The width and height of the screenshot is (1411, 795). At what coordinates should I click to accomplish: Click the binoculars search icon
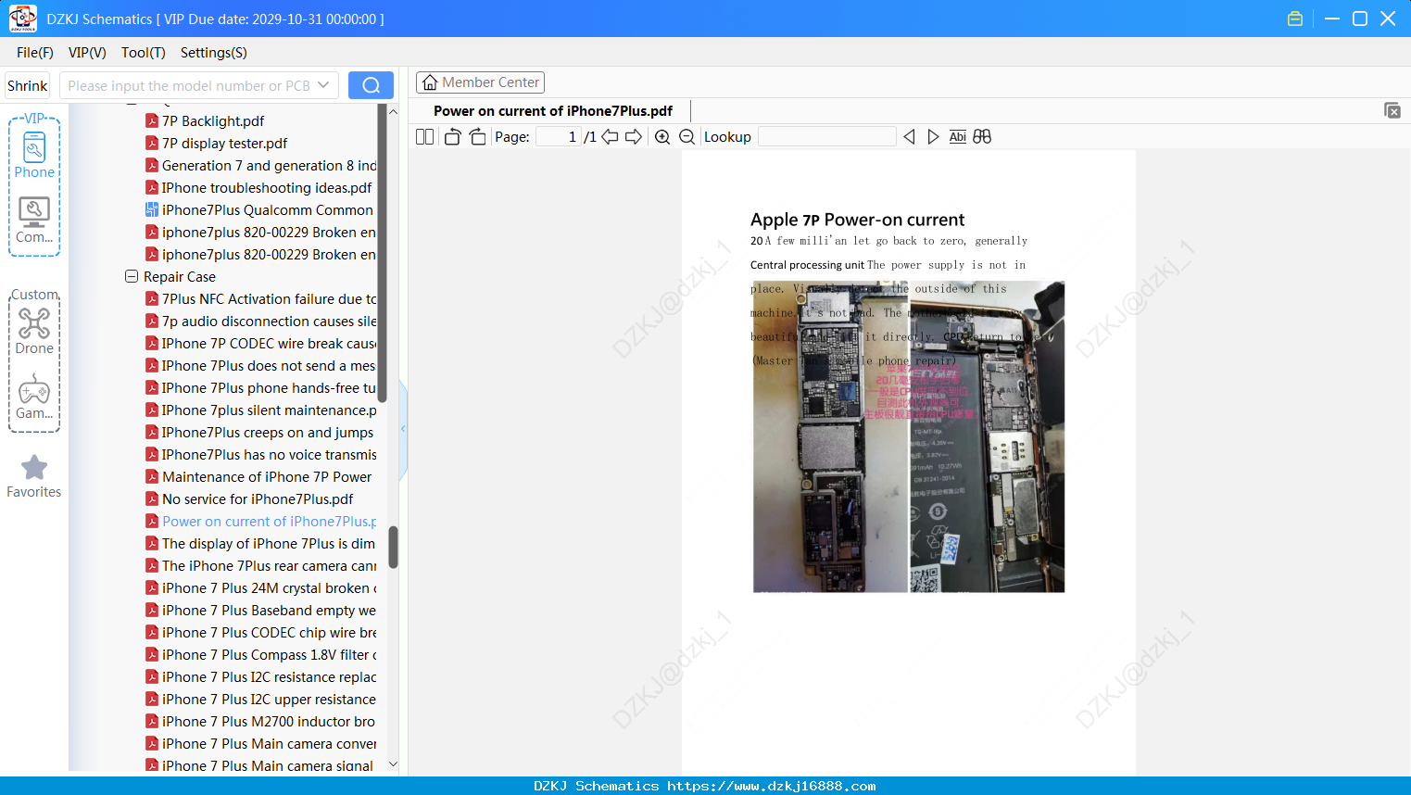(x=982, y=137)
